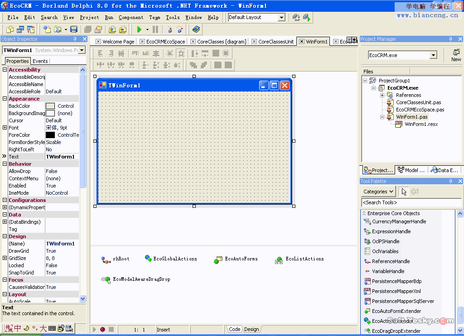
Task: Open the Component menu
Action: pos(131,18)
